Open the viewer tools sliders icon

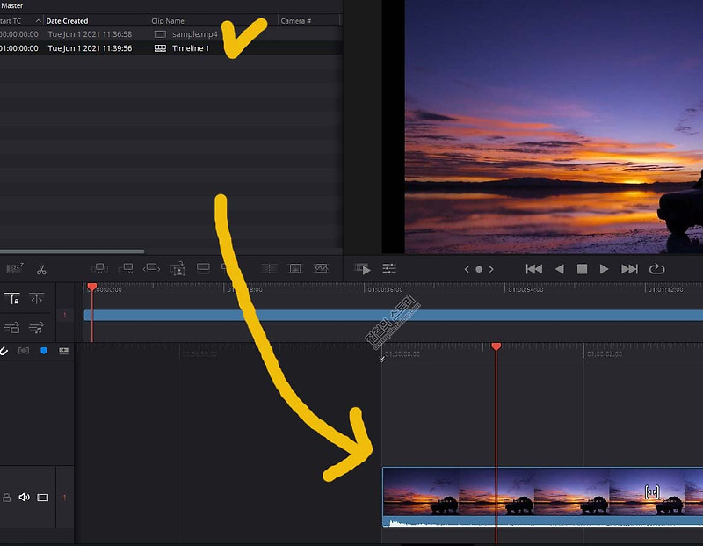pyautogui.click(x=389, y=269)
